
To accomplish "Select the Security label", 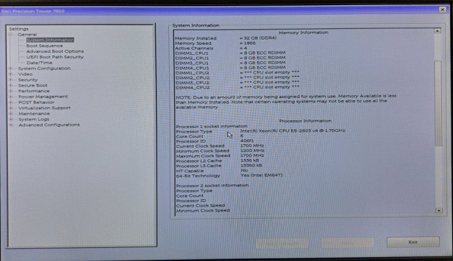I will pos(28,80).
